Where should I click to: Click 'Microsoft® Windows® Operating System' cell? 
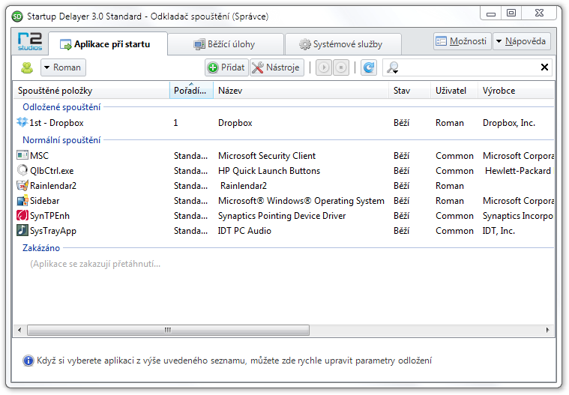coord(301,201)
